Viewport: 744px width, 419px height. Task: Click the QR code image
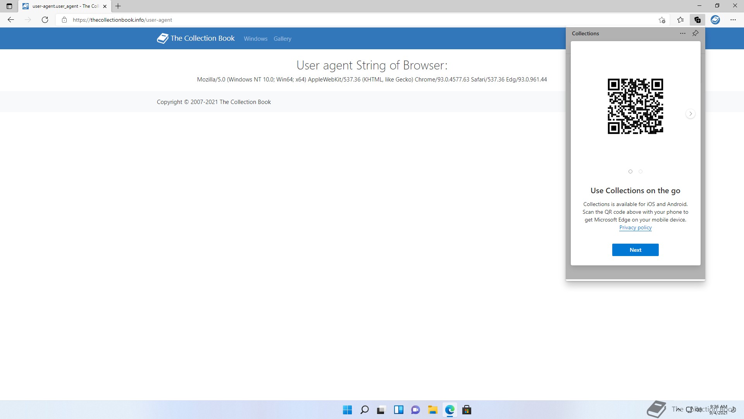pyautogui.click(x=635, y=106)
